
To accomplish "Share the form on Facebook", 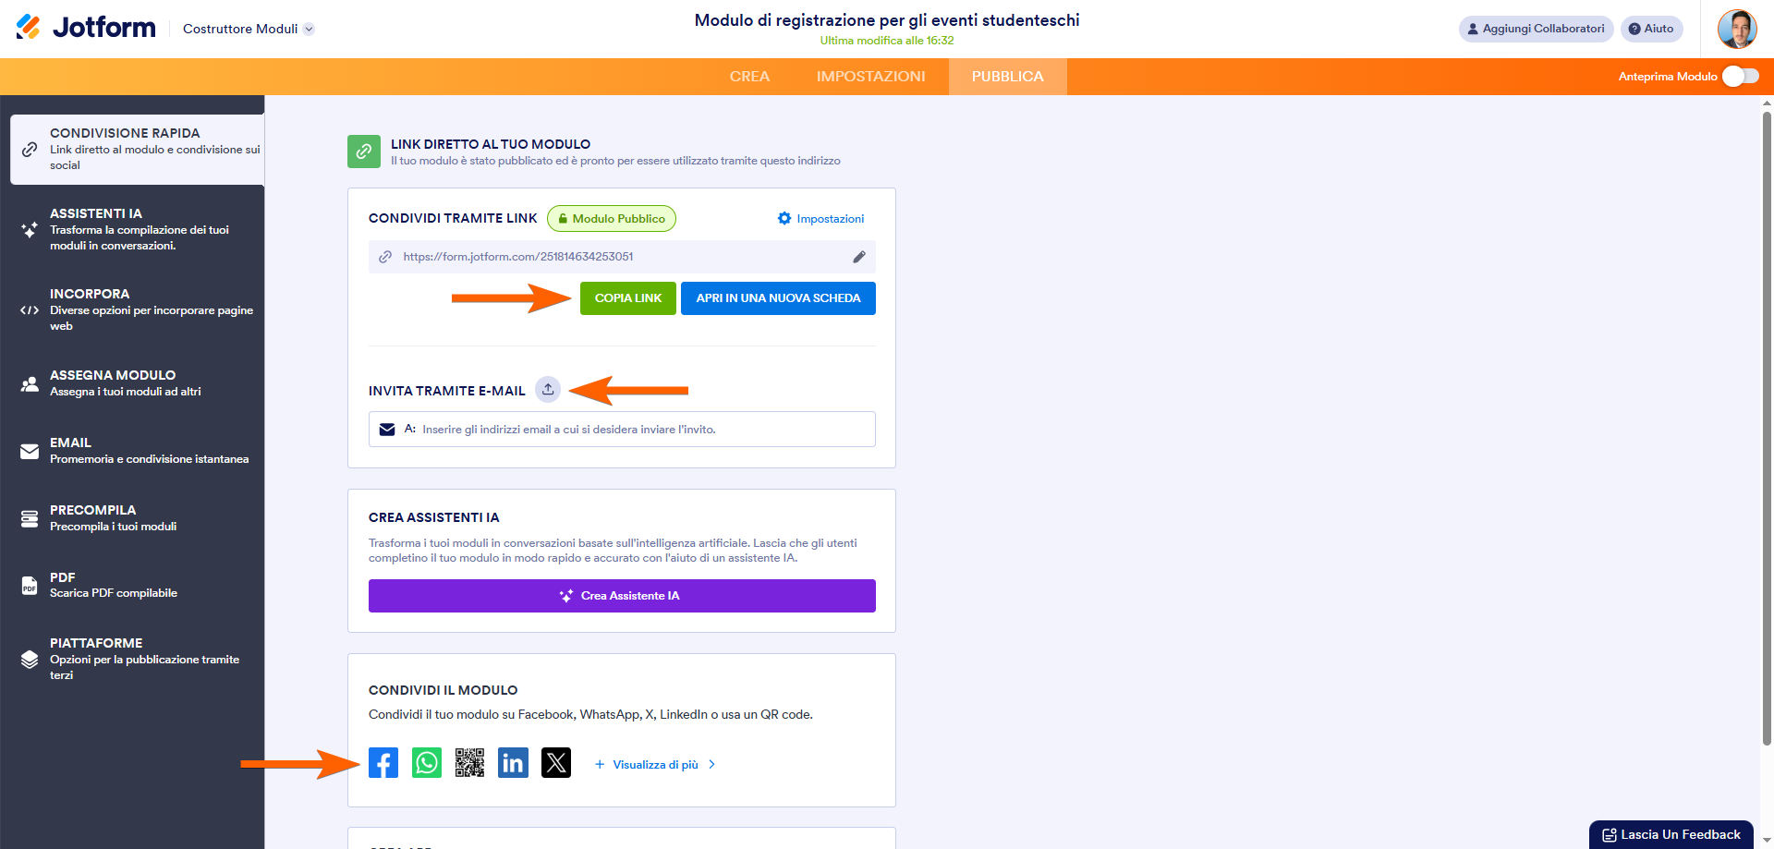I will (x=383, y=763).
